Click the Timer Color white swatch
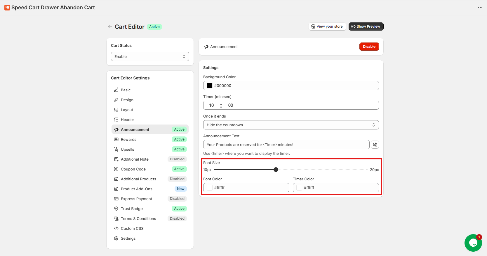 [299, 188]
